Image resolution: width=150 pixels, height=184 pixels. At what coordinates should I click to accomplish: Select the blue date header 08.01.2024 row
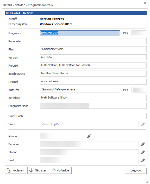point(76,13)
